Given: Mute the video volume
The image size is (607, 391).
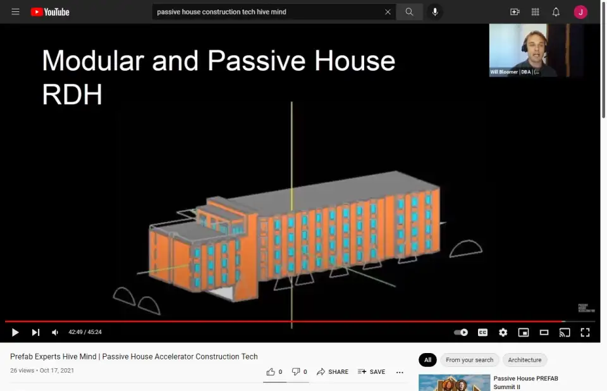Looking at the screenshot, I should coord(55,332).
